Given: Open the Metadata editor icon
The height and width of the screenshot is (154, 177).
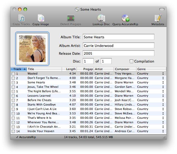Looking at the screenshot, I should (x=158, y=18).
